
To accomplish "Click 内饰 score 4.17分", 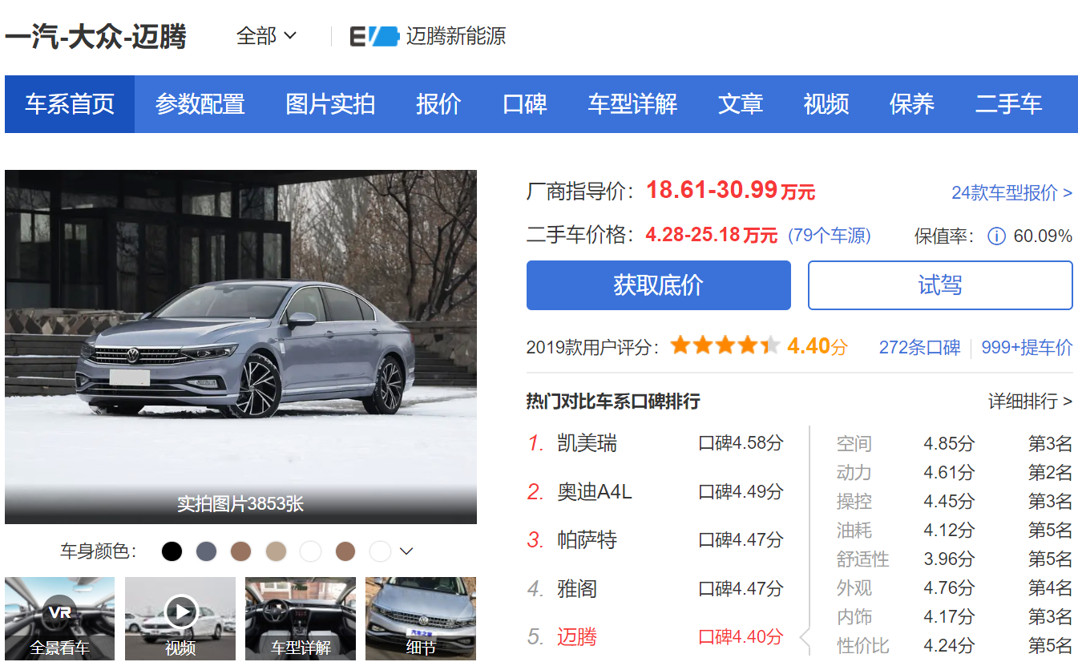I will [x=949, y=617].
